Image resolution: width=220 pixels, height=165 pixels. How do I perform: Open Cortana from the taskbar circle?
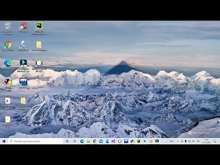tap(67, 141)
